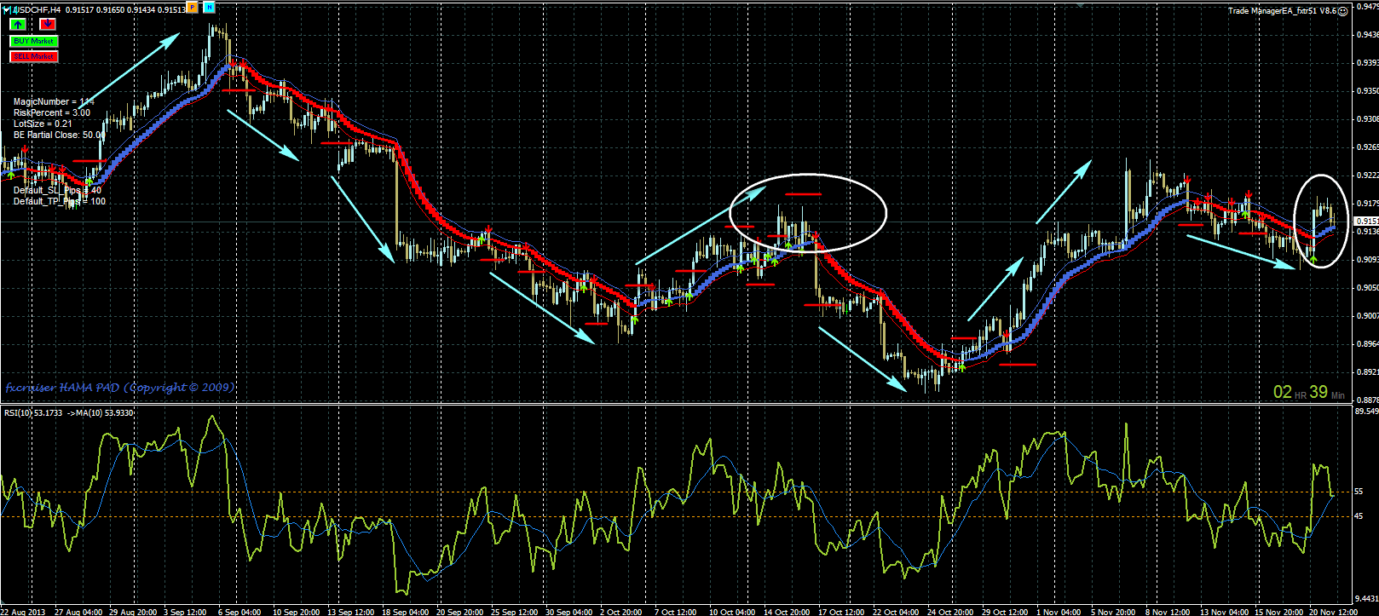The height and width of the screenshot is (616, 1379).
Task: Click the RSI scale value 55
Action: [x=1359, y=492]
